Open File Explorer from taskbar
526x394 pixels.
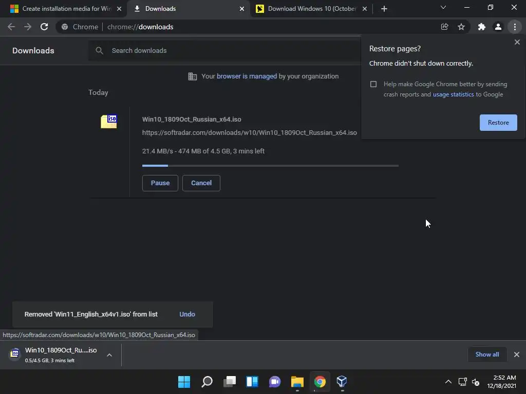[x=297, y=382]
